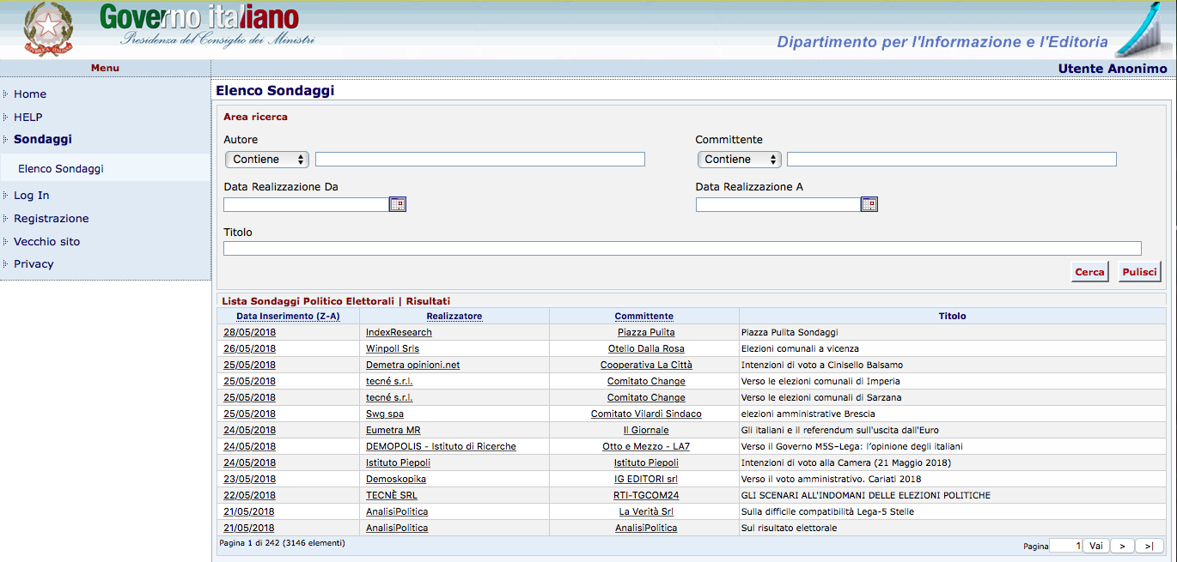Screen dimensions: 1177x562
Task: Sort by Data Inserimento (Z-A) column
Action: pos(288,316)
